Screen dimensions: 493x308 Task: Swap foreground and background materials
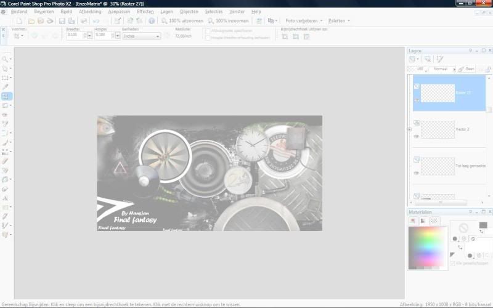pos(460,248)
